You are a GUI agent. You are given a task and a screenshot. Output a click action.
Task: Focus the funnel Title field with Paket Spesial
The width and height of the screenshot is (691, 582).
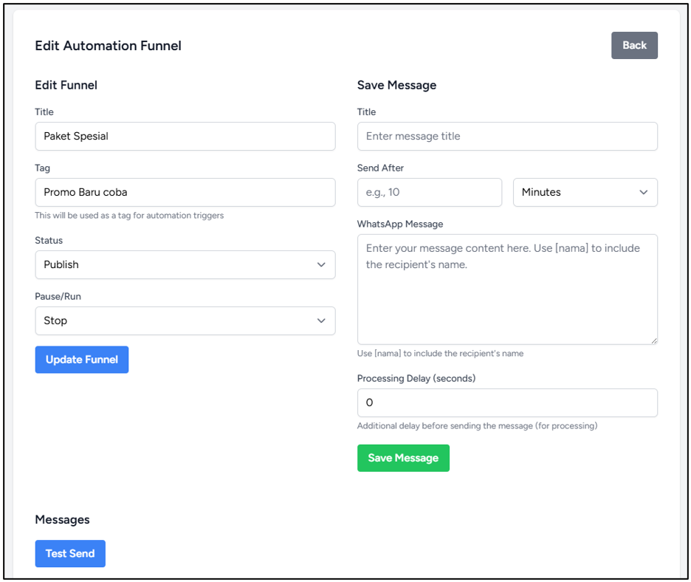coord(185,136)
